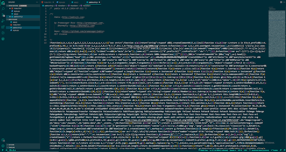Change file encoding via UTF-8

pyautogui.click(x=240, y=150)
